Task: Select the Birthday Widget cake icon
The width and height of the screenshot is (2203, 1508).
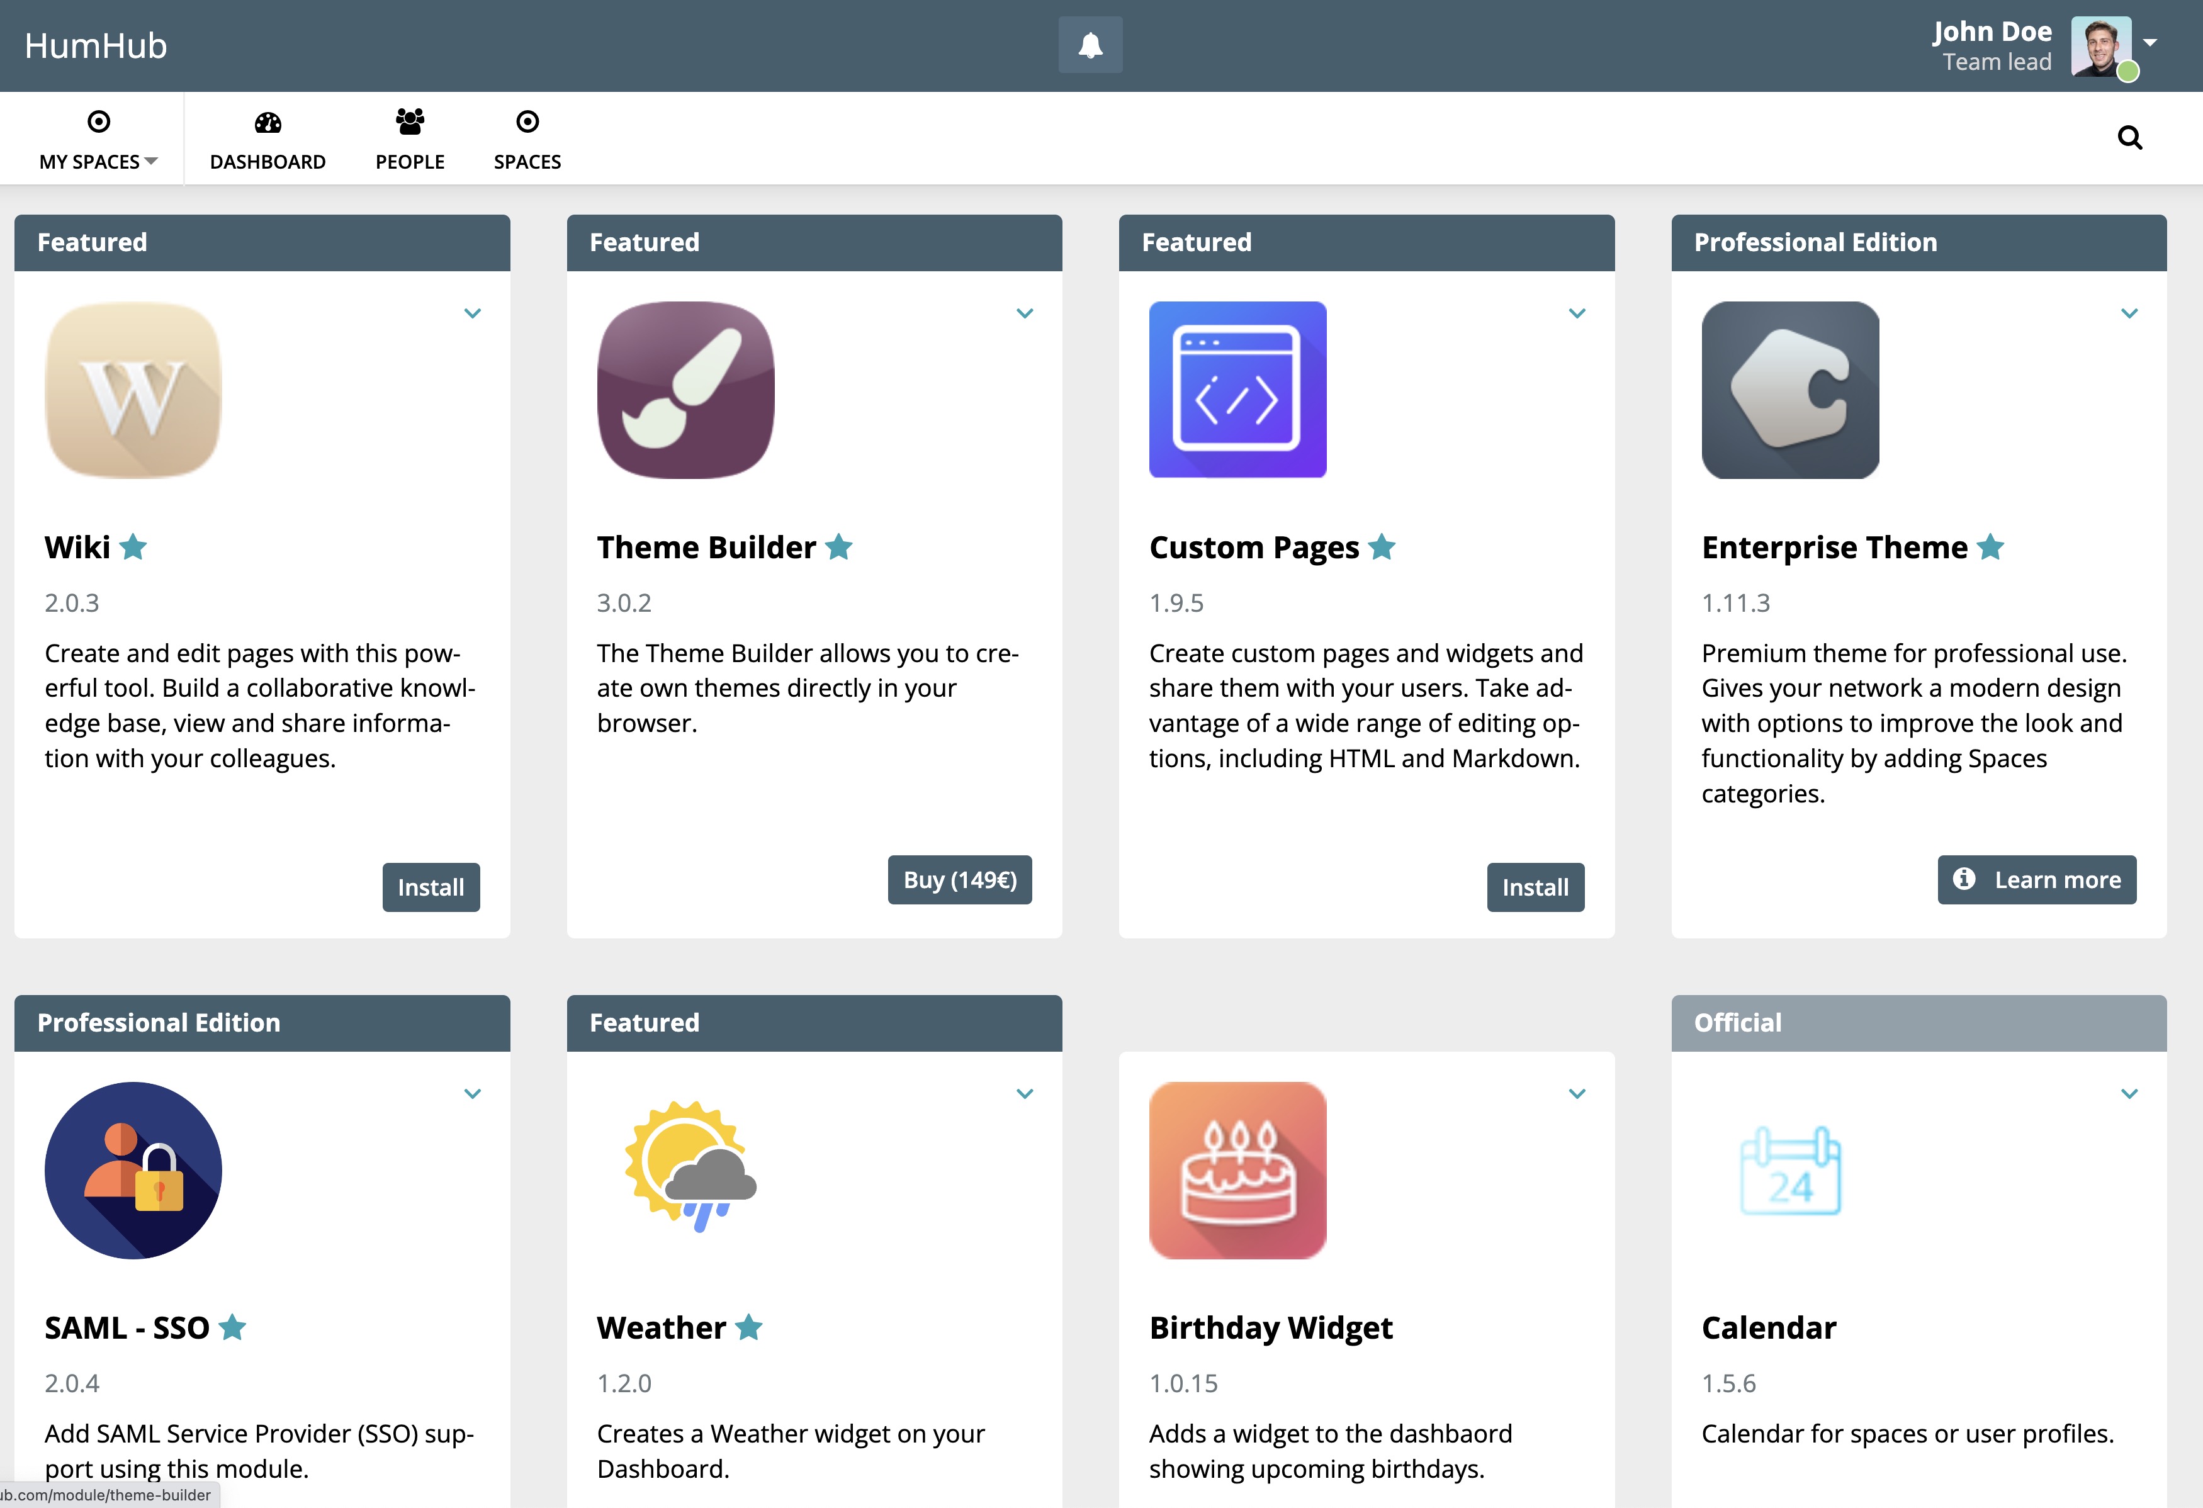Action: pyautogui.click(x=1237, y=1171)
